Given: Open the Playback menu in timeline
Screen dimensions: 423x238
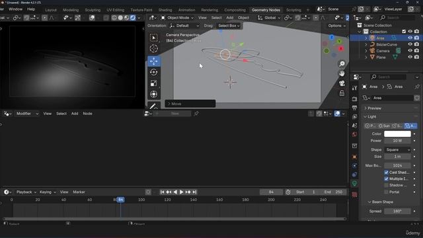Looking at the screenshot, I should [26, 192].
